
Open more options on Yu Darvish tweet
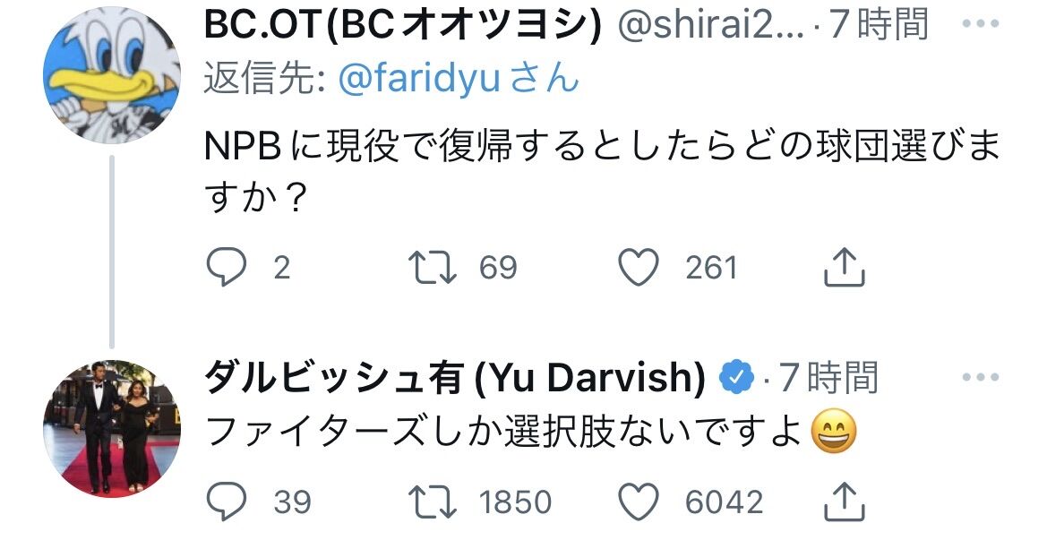[x=980, y=377]
